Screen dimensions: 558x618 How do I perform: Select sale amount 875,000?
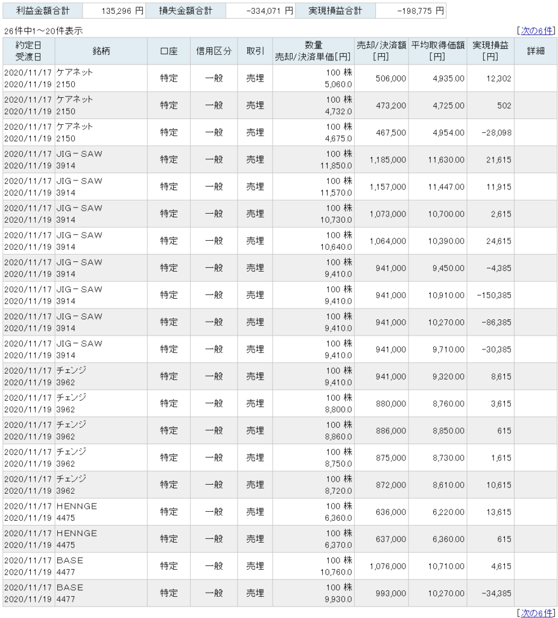coord(390,458)
